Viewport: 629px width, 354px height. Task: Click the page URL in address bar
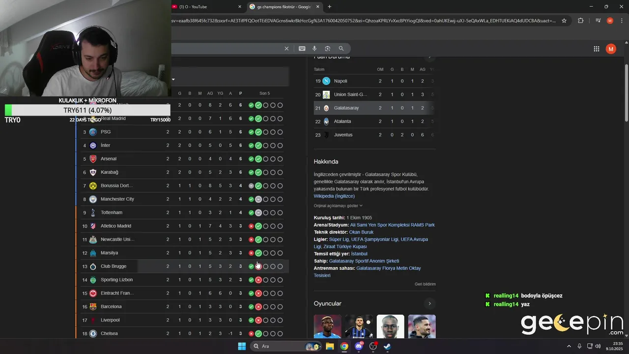coord(364,21)
